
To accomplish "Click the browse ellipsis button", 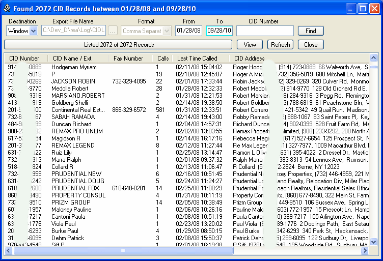I will [x=113, y=31].
